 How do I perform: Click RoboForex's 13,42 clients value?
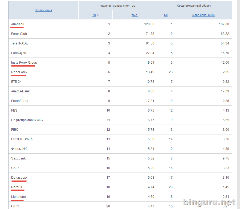point(150,72)
